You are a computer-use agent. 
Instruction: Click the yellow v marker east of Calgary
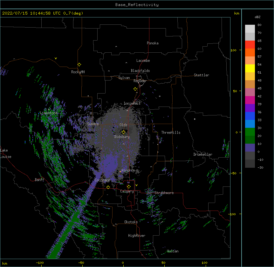pyautogui.click(x=136, y=185)
